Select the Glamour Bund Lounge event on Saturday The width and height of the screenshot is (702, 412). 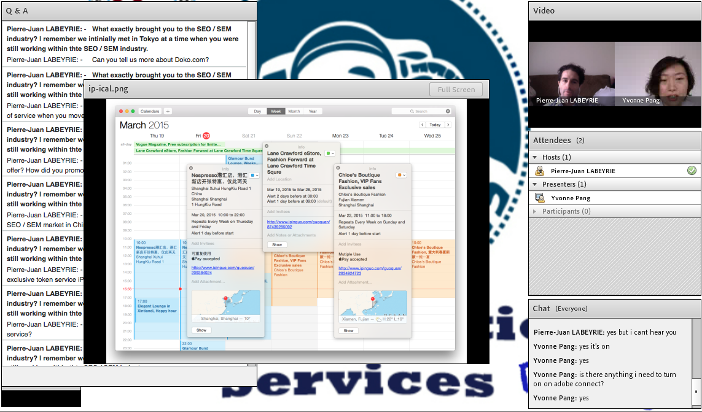(x=244, y=160)
